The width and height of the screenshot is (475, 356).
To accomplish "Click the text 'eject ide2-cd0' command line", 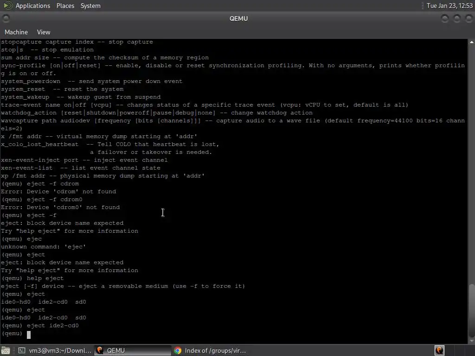I will coord(40,326).
